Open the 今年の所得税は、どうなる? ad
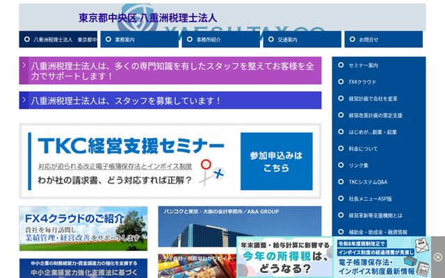445x278 pixels. point(284,257)
